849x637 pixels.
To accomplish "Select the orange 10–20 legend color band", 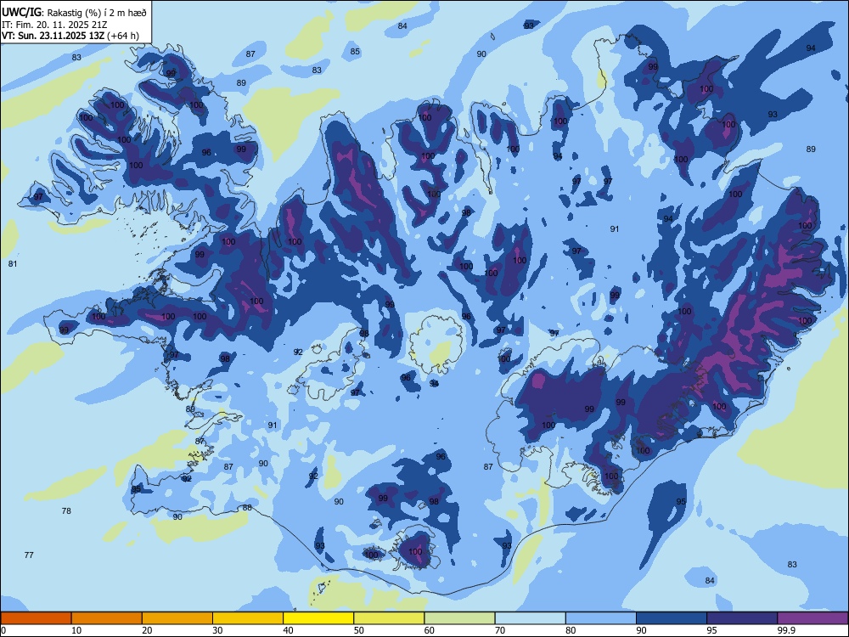I will coord(107,618).
